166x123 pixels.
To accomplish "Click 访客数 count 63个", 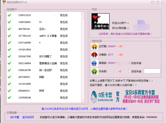I will click(111, 55).
